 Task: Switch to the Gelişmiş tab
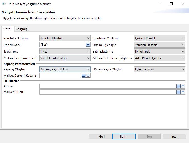pyautogui.click(x=21, y=29)
